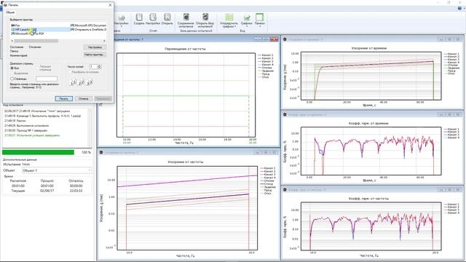
Task: Open Панели dropdown in Вид group
Action: (259, 20)
